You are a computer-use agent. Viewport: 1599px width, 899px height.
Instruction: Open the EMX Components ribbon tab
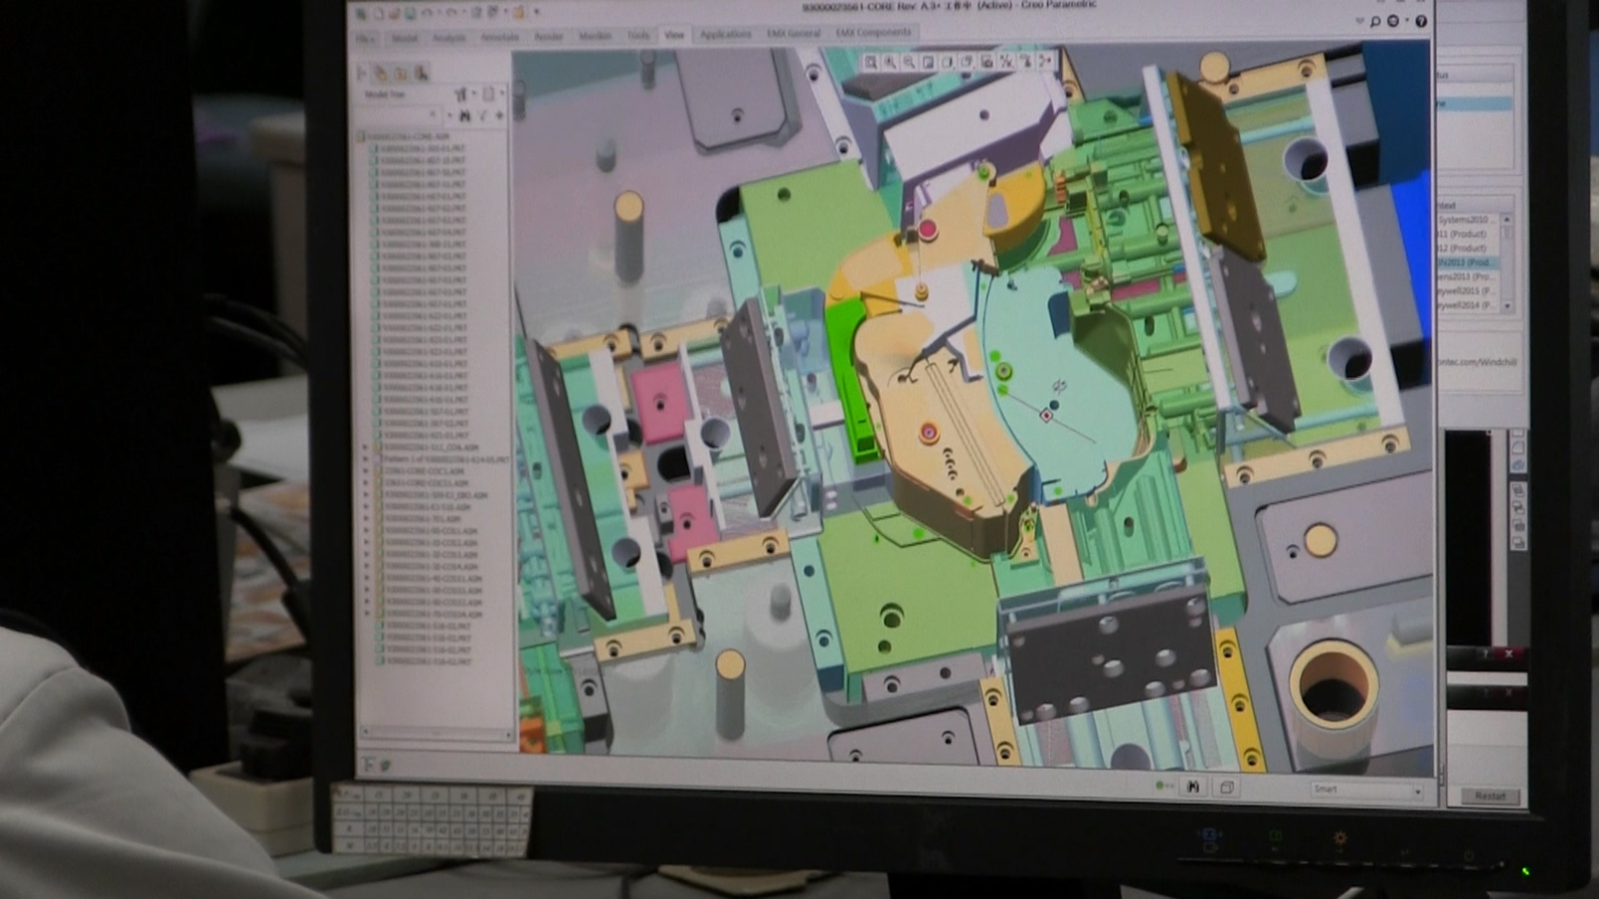tap(872, 33)
